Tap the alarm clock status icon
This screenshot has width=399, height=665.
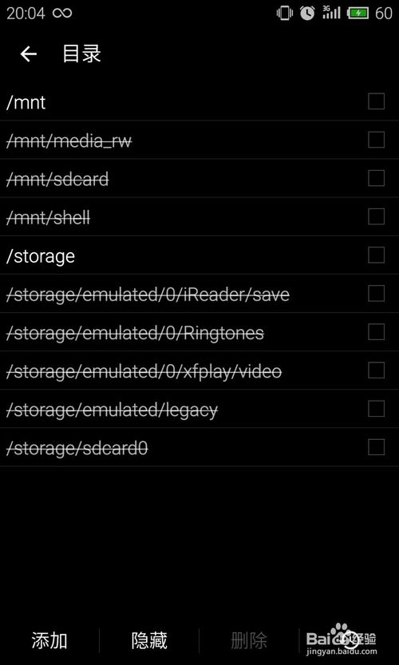click(x=307, y=13)
